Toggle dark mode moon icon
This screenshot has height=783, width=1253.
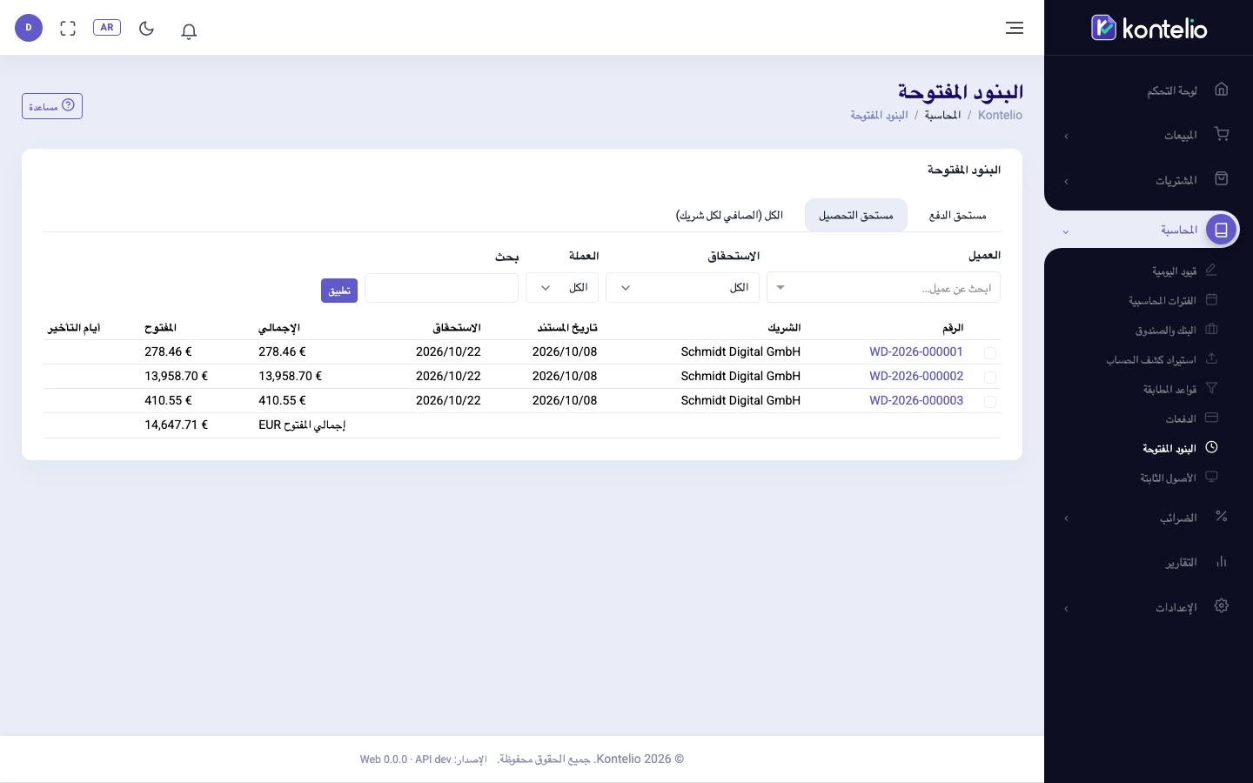coord(146,28)
